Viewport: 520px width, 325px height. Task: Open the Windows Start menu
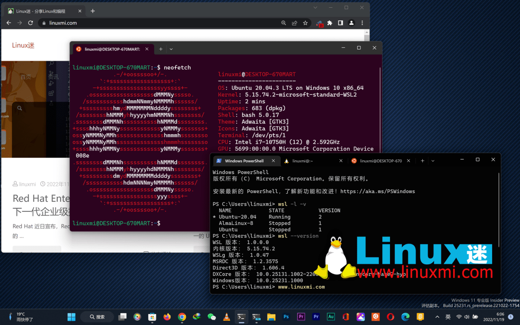[x=71, y=317]
